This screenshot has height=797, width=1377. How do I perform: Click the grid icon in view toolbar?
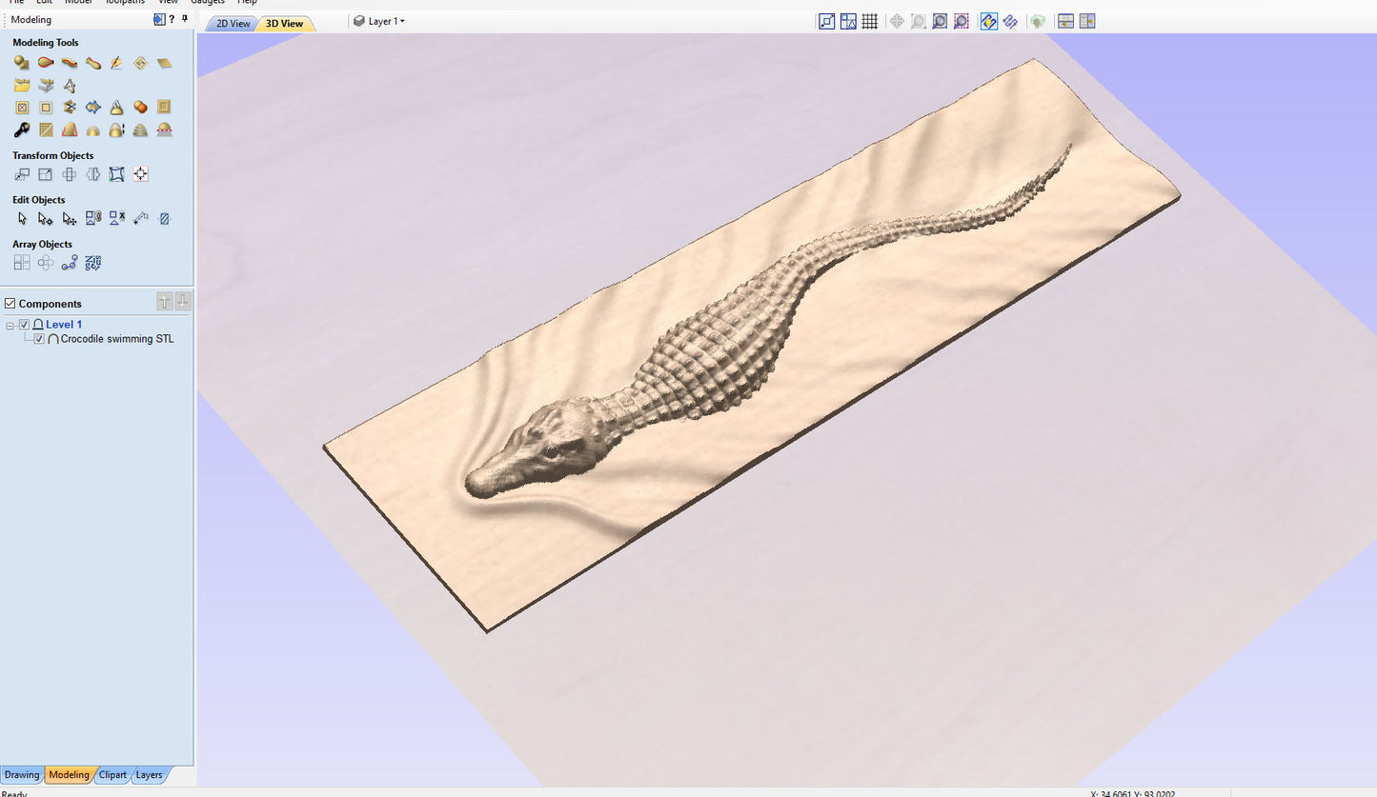(869, 21)
